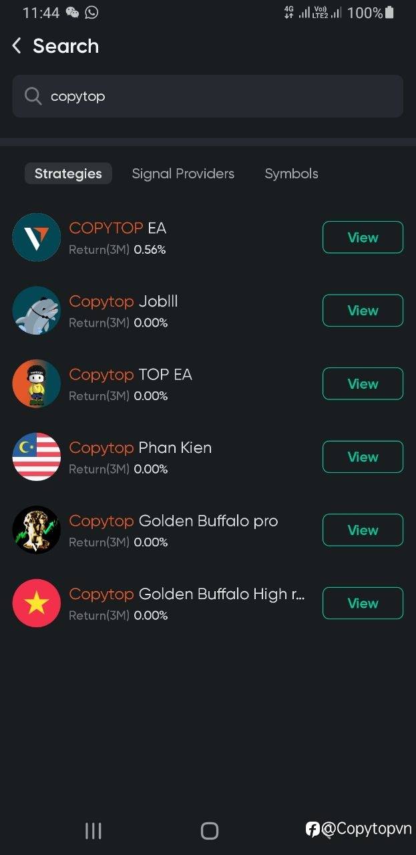Image resolution: width=416 pixels, height=855 pixels.
Task: View the Copytop TOP EA strategy
Action: click(363, 383)
